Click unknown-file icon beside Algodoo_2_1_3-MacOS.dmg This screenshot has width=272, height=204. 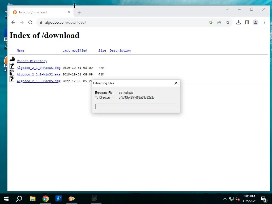(x=12, y=79)
